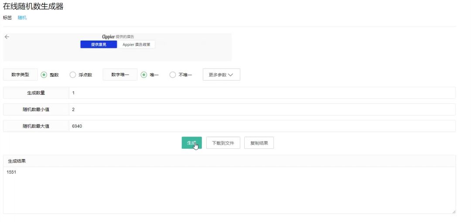Image resolution: width=471 pixels, height=222 pixels.
Task: Click the 数字类型 label box
Action: (20, 75)
